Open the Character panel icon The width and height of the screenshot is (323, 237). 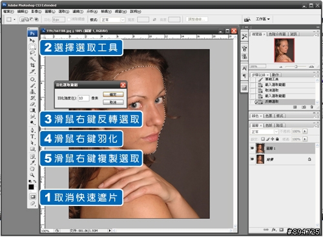point(244,68)
